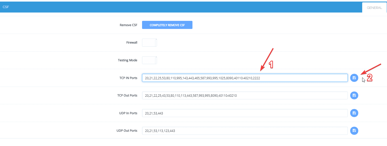Save the TCP IN Ports setting
Image resolution: width=387 pixels, height=146 pixels.
(x=354, y=78)
